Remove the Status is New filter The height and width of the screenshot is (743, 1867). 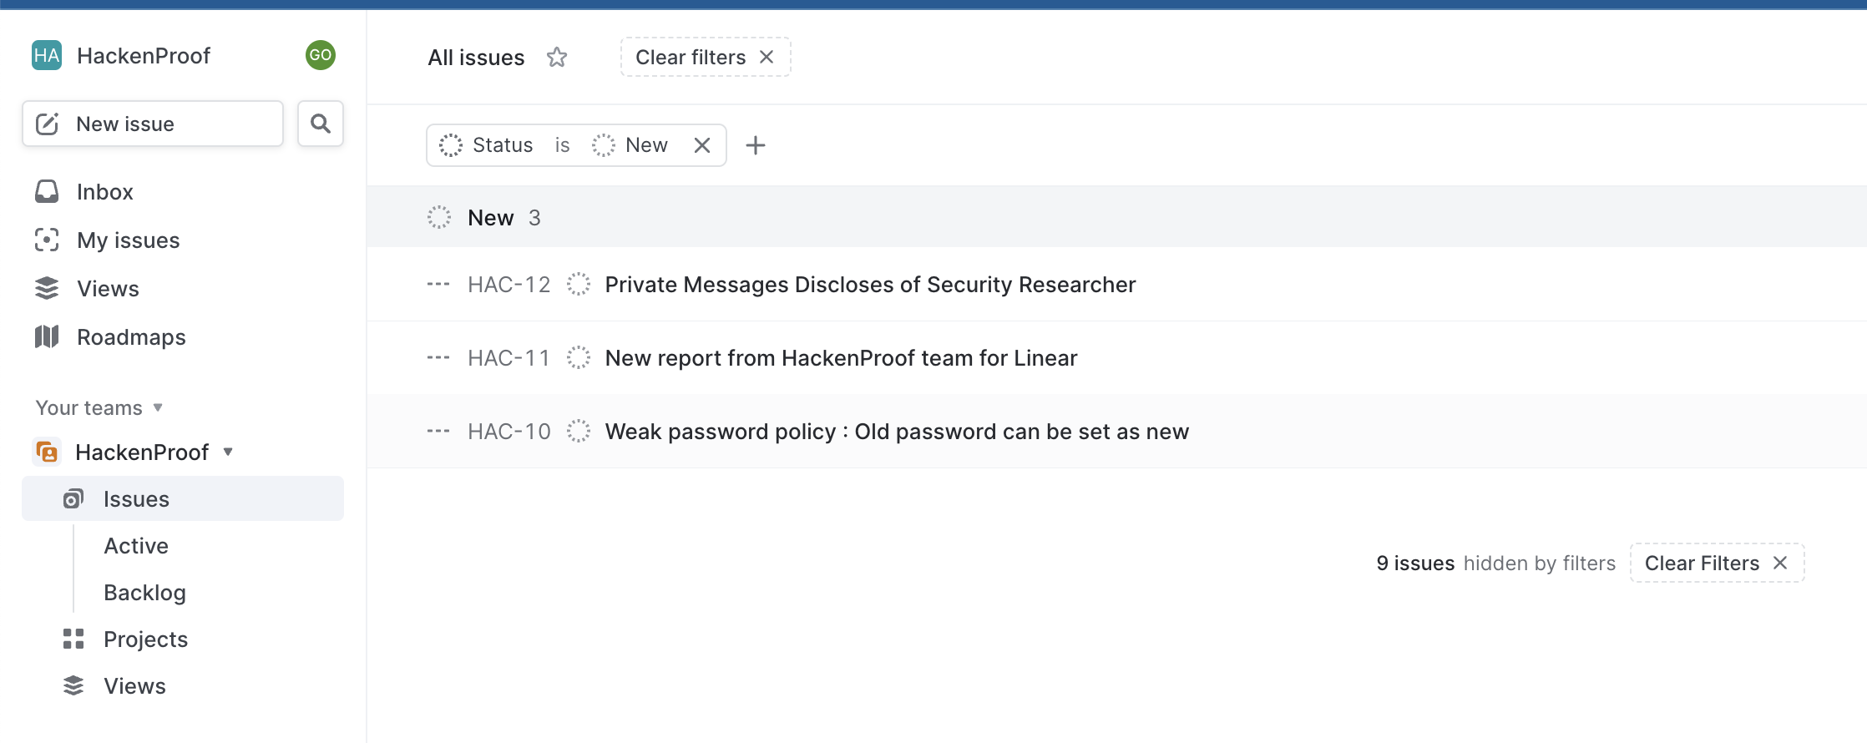point(702,145)
